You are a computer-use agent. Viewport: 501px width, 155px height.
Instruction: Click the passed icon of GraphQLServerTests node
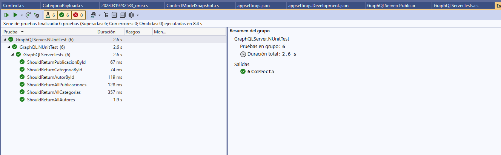click(x=18, y=55)
